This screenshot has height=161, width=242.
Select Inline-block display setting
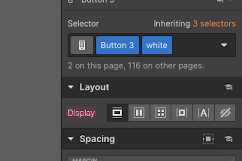click(182, 113)
